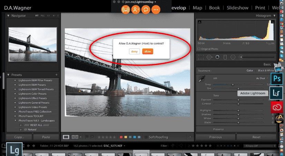Open the join.me chat bubble icon
Screen dimensions: 285x156
pos(146,10)
